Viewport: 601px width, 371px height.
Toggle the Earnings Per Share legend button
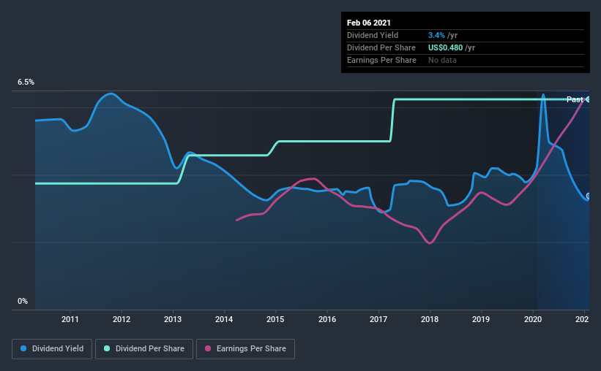pos(245,349)
